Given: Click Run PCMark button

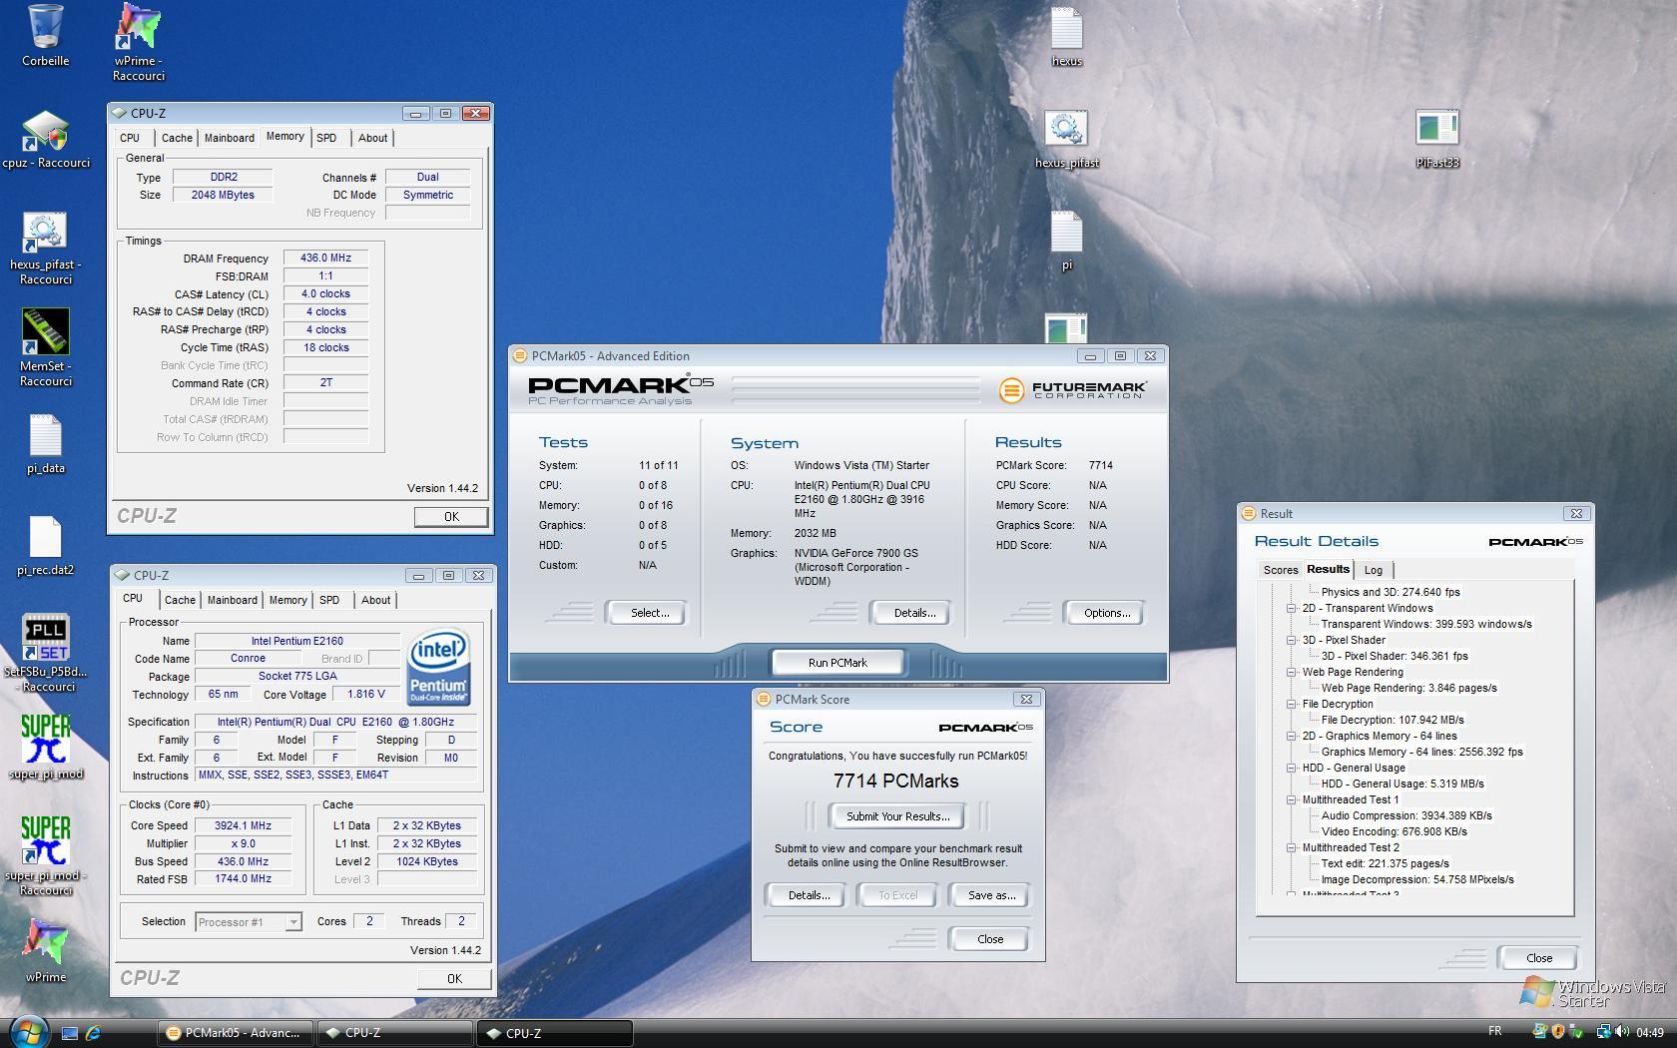Looking at the screenshot, I should (x=838, y=663).
